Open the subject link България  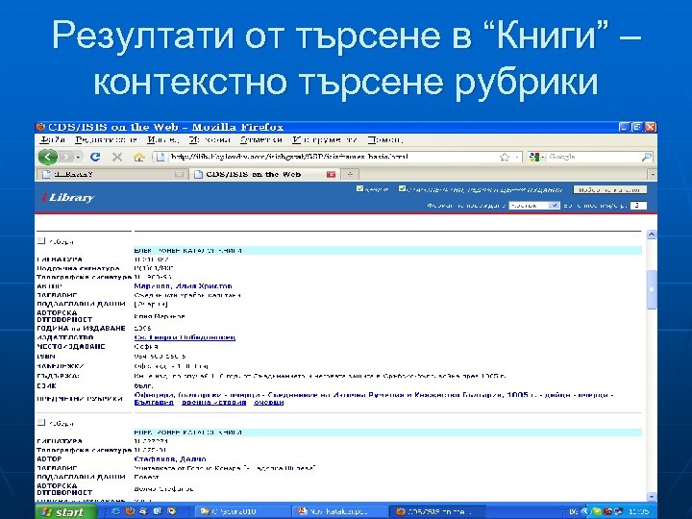point(154,403)
